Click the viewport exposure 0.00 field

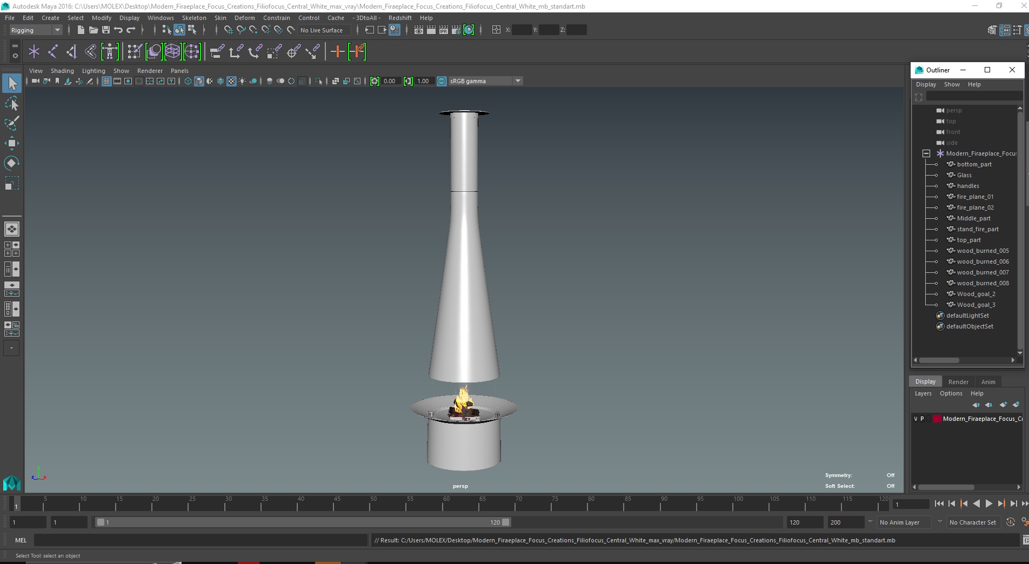pos(391,81)
